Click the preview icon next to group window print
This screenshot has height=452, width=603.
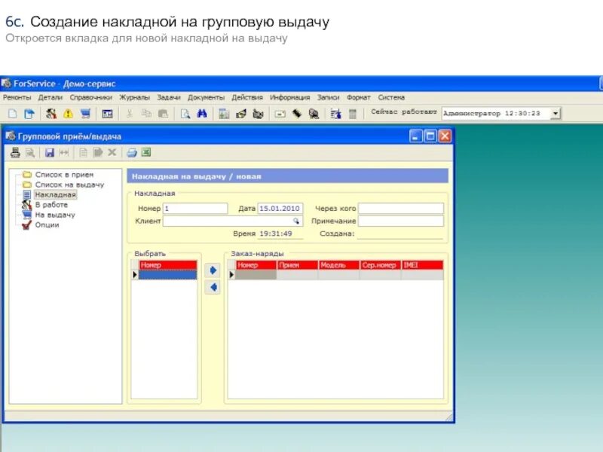[x=30, y=153]
